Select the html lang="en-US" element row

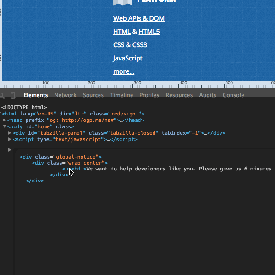(x=73, y=114)
